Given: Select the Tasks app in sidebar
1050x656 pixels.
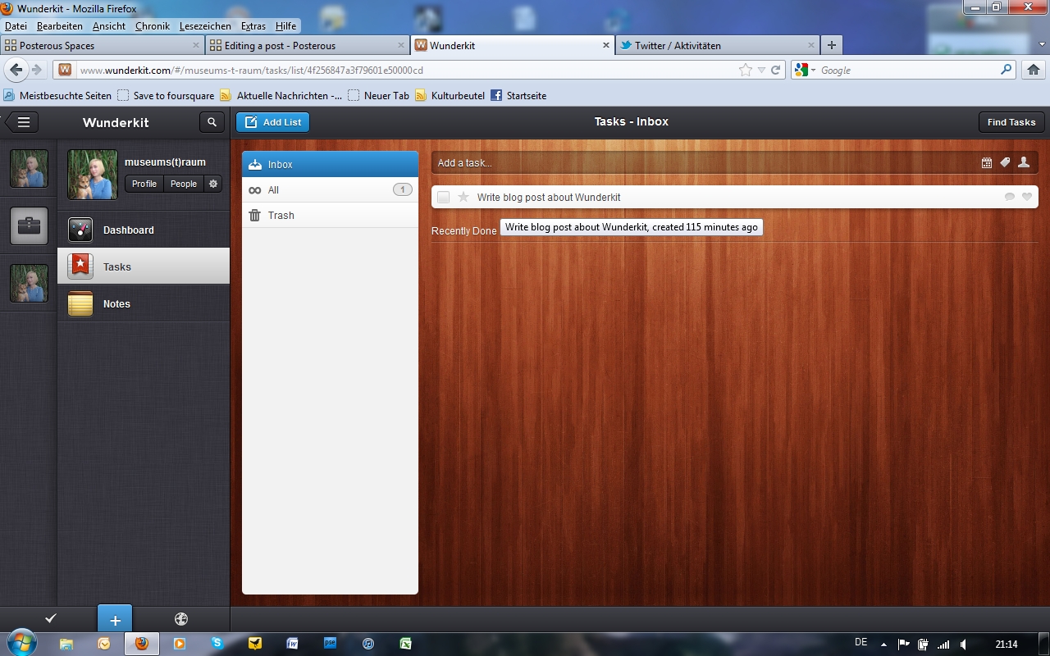Looking at the screenshot, I should (x=144, y=266).
